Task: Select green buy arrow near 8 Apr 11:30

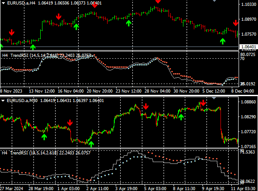Action: (x=181, y=117)
